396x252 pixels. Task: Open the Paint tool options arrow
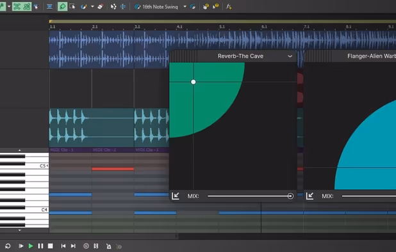click(92, 6)
